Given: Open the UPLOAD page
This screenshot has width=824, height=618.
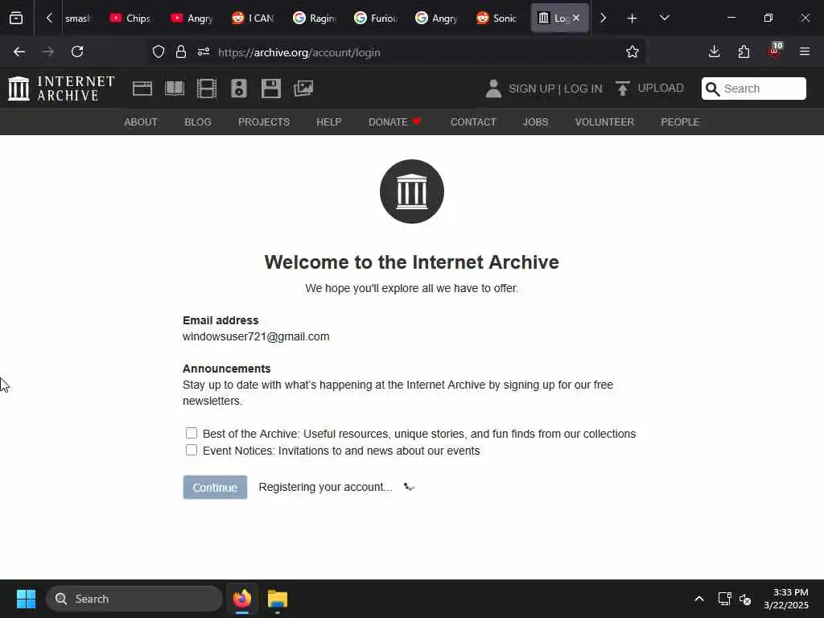Looking at the screenshot, I should coord(649,89).
